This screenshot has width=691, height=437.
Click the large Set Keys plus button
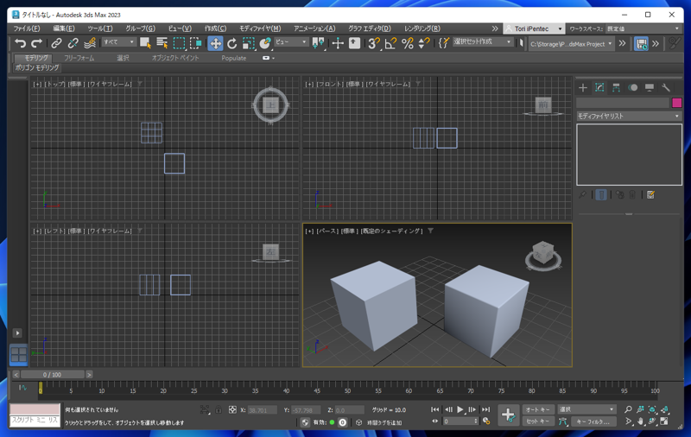508,415
